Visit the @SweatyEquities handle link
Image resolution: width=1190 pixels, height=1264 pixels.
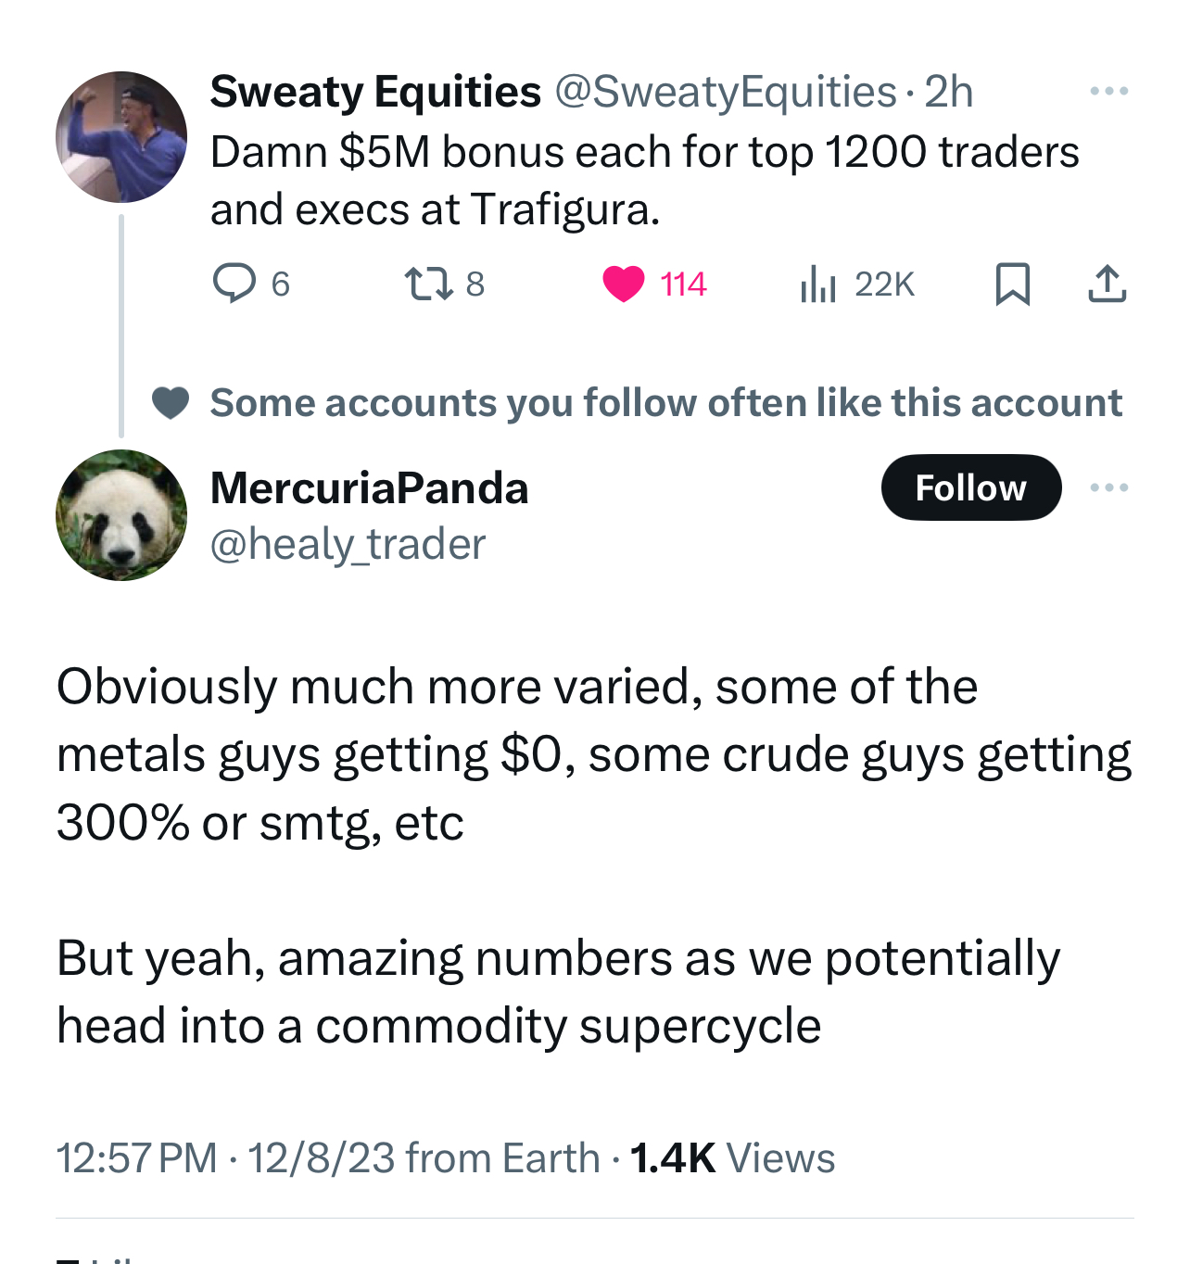(725, 92)
